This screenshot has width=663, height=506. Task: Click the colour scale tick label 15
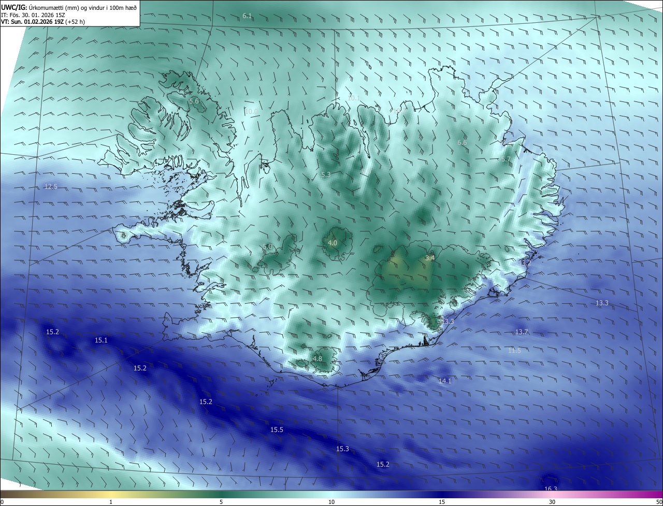coord(442,502)
